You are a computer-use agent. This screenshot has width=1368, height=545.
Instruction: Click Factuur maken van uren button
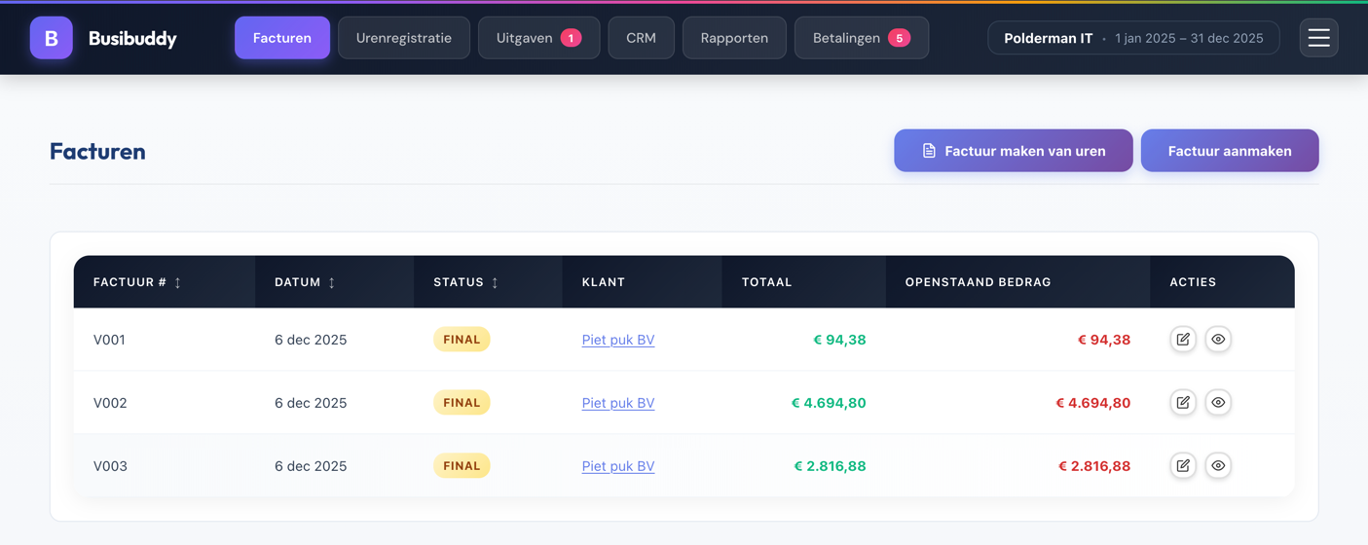tap(1013, 151)
